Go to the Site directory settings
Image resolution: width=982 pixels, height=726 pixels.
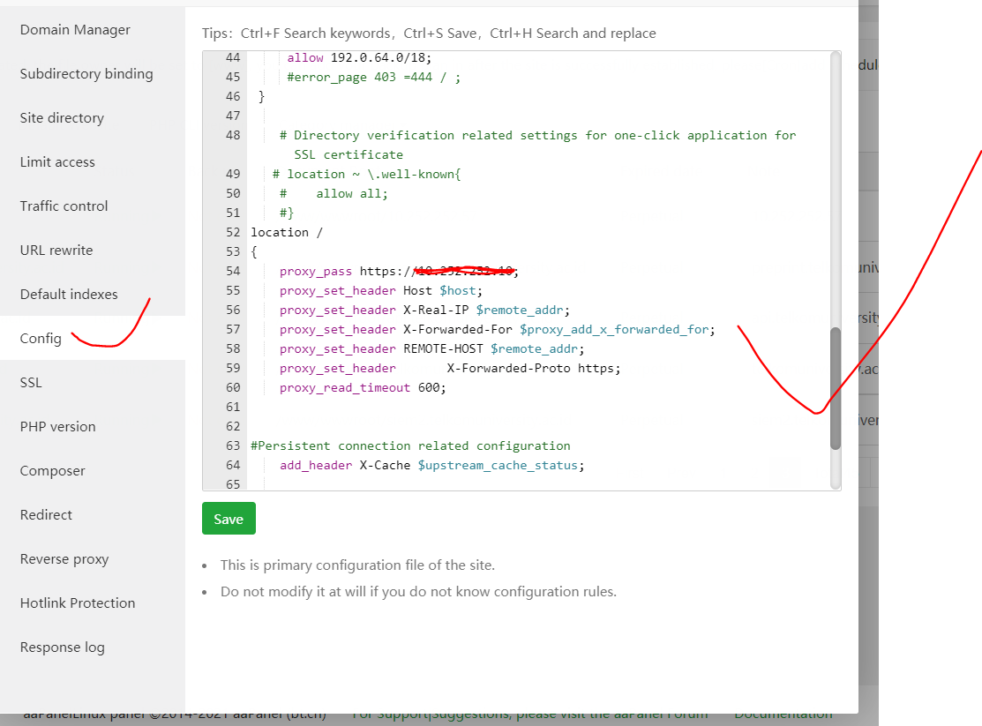pyautogui.click(x=62, y=118)
